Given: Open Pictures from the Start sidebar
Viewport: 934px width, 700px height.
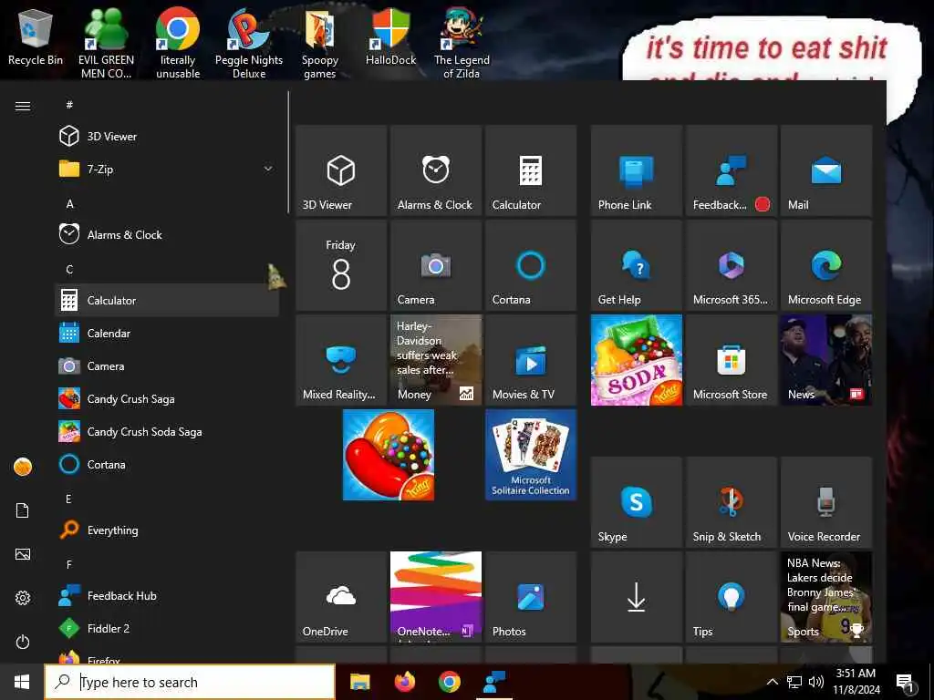Looking at the screenshot, I should click(23, 554).
